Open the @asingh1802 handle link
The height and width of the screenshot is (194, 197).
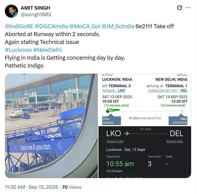36,15
